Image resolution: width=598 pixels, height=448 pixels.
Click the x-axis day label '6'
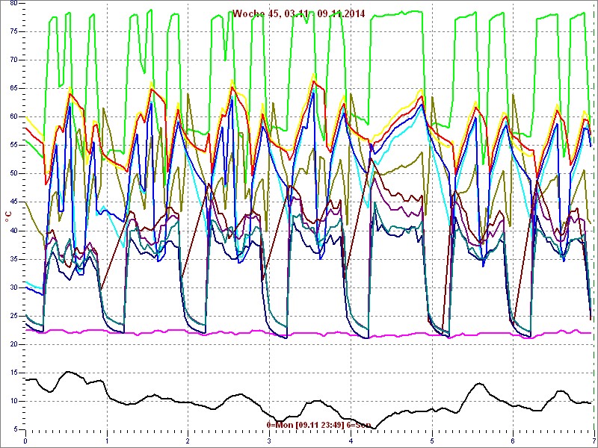point(513,441)
